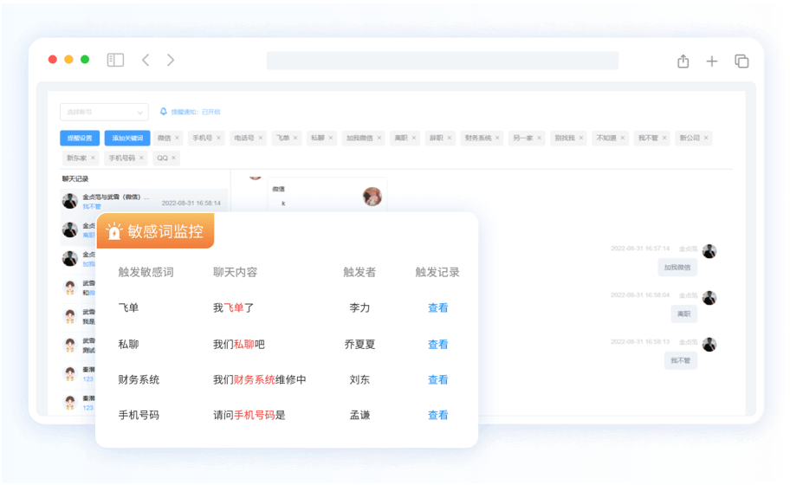Click the browser address bar
This screenshot has width=790, height=485.
point(442,61)
